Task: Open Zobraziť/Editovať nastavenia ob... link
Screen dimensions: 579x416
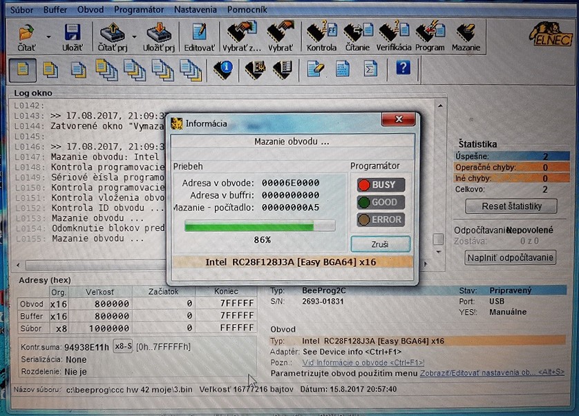Action: coord(492,373)
